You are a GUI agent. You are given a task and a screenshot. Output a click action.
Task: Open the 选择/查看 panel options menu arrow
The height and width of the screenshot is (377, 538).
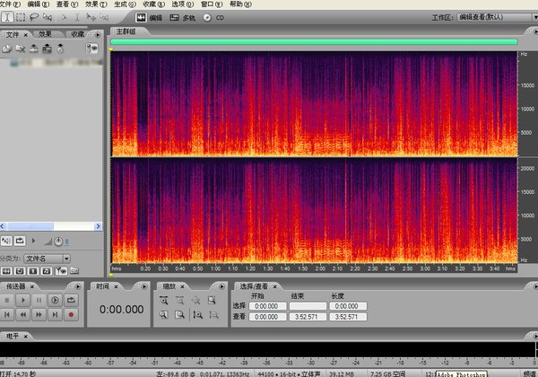click(x=535, y=286)
